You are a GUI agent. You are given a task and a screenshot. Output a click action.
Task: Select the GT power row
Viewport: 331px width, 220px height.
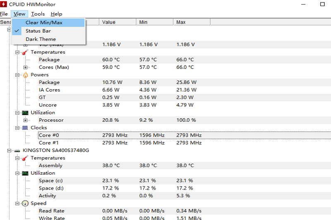tap(185, 97)
